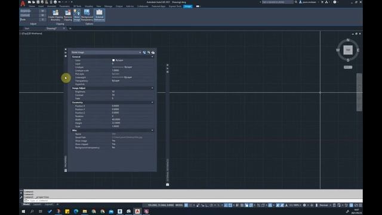Click the N compass direction on the ViewCube
The height and width of the screenshot is (215, 382).
pos(348,40)
